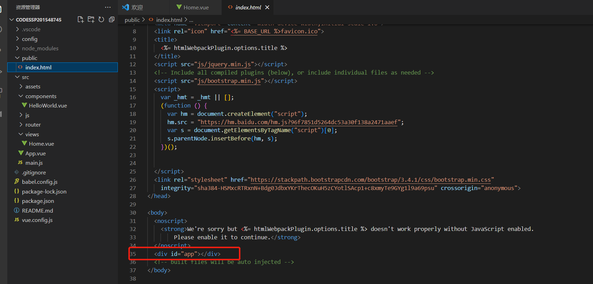This screenshot has height=284, width=593.
Task: Click line number 30 in the gutter
Action: click(133, 213)
